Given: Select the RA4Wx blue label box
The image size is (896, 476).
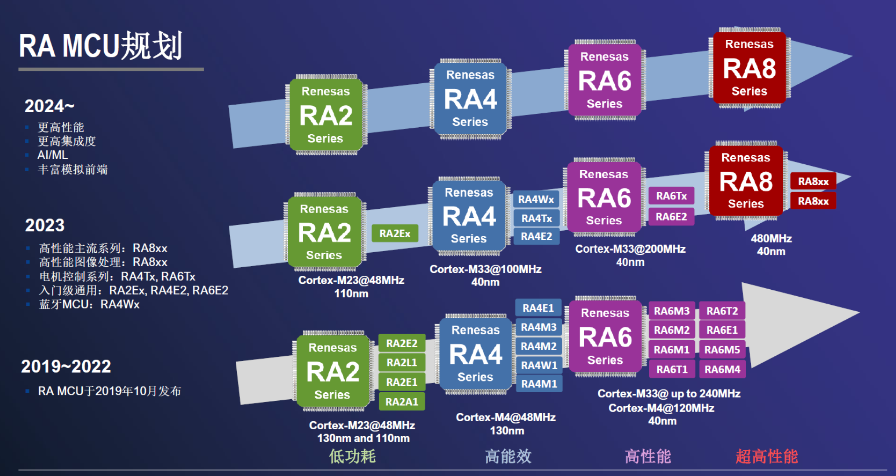Looking at the screenshot, I should pyautogui.click(x=536, y=199).
